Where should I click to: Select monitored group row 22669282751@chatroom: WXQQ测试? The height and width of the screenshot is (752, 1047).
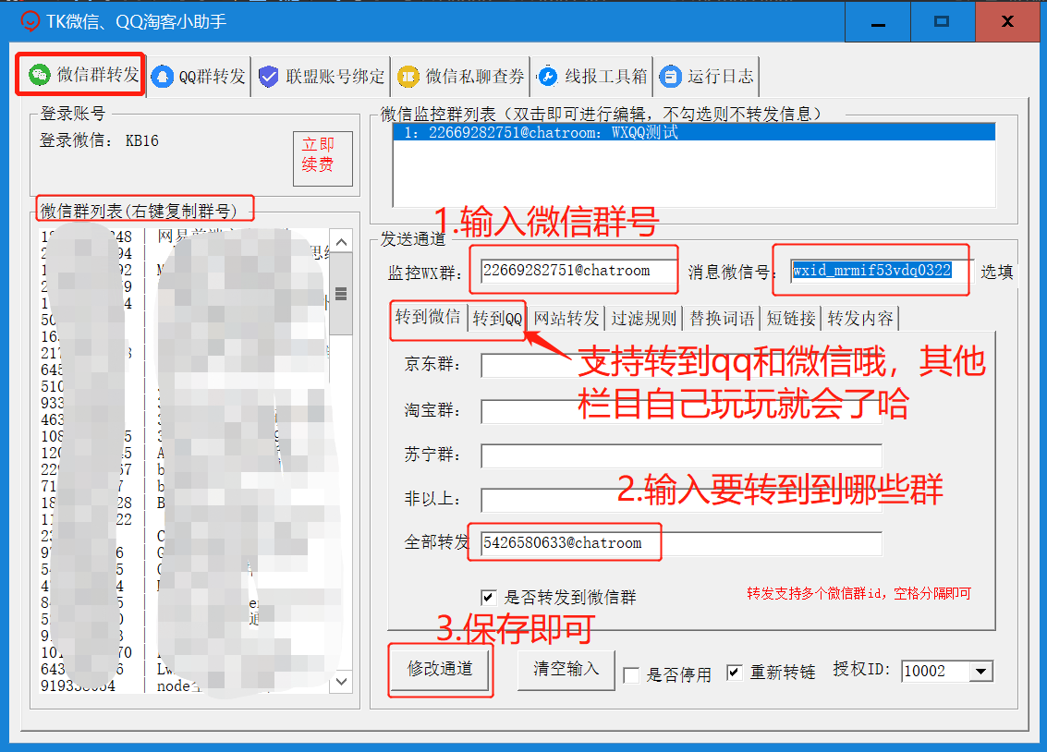694,132
